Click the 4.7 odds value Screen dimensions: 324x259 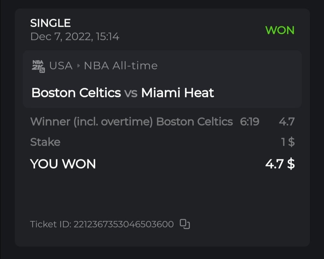[286, 122]
